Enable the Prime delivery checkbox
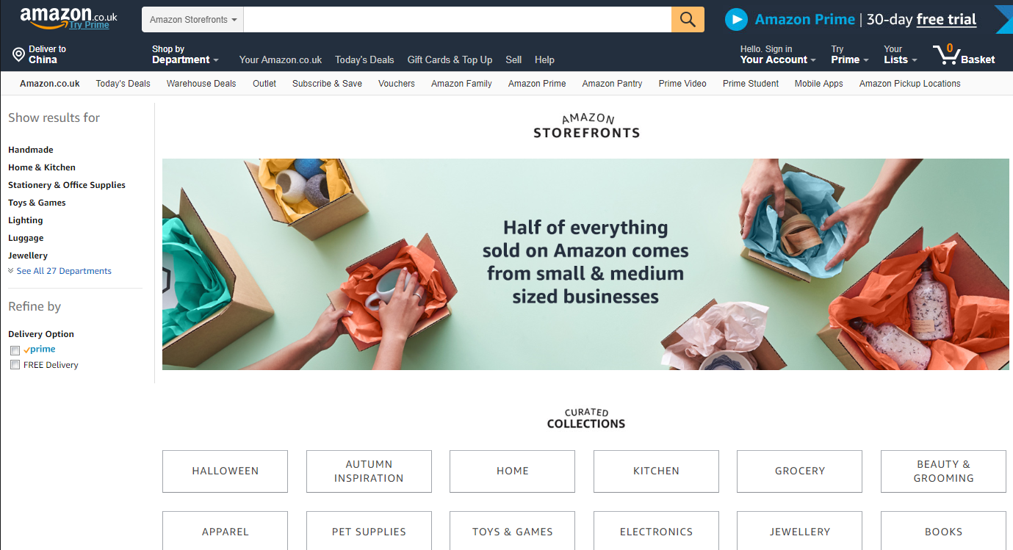Image resolution: width=1013 pixels, height=550 pixels. (x=15, y=350)
